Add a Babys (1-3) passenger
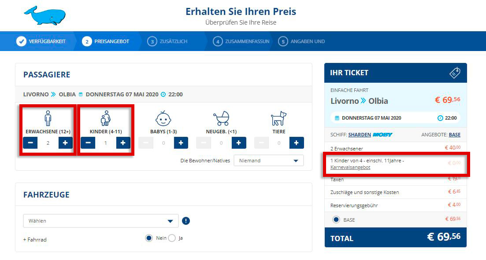 coord(181,143)
